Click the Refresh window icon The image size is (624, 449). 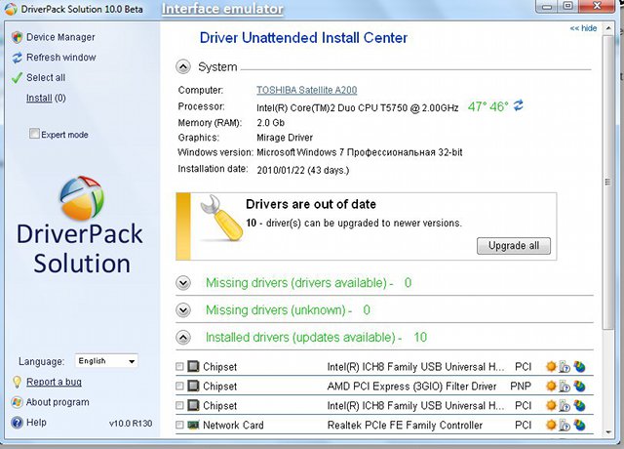[18, 58]
